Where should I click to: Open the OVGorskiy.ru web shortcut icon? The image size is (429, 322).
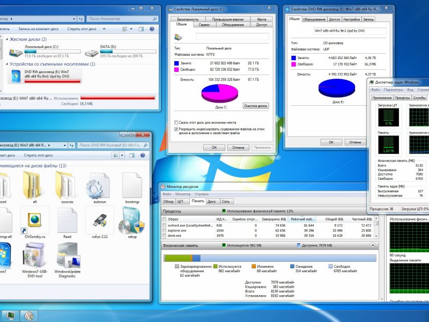(x=34, y=219)
